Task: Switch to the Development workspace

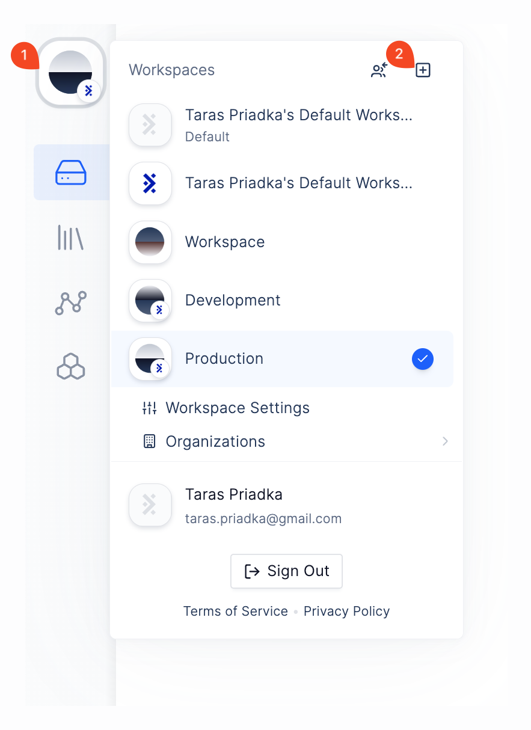Action: [x=282, y=301]
